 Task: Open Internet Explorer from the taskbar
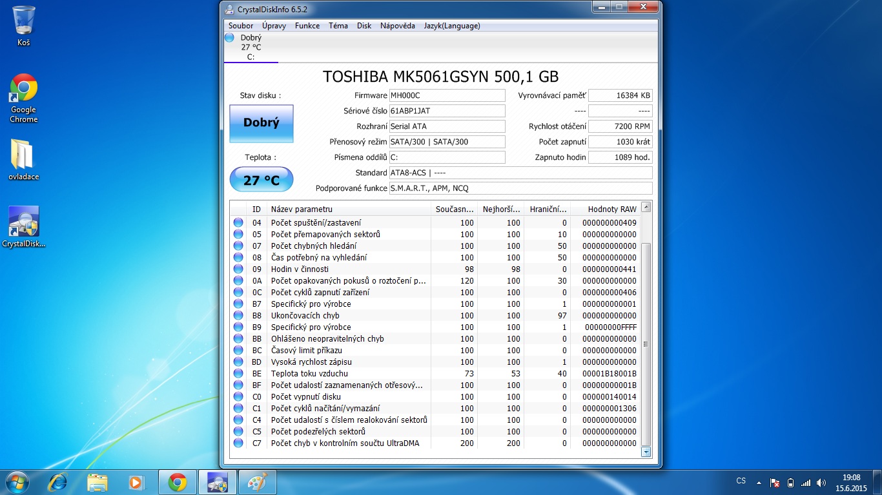click(57, 482)
